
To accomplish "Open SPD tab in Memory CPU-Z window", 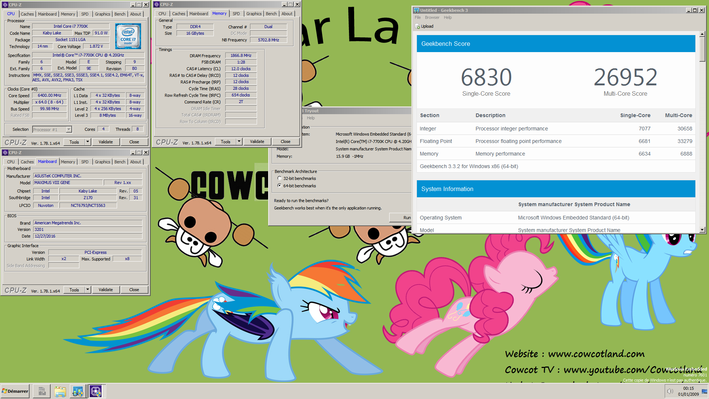I will coord(236,14).
